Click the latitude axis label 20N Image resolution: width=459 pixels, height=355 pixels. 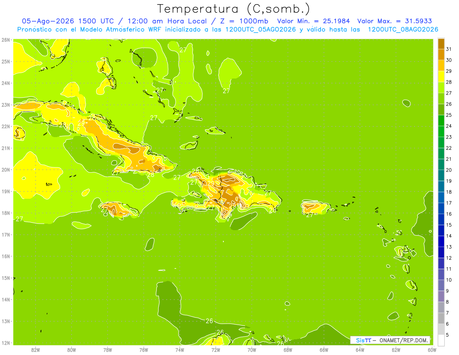pos(6,170)
